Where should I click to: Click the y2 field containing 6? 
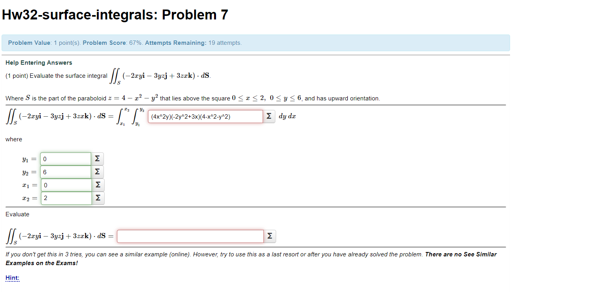[65, 171]
